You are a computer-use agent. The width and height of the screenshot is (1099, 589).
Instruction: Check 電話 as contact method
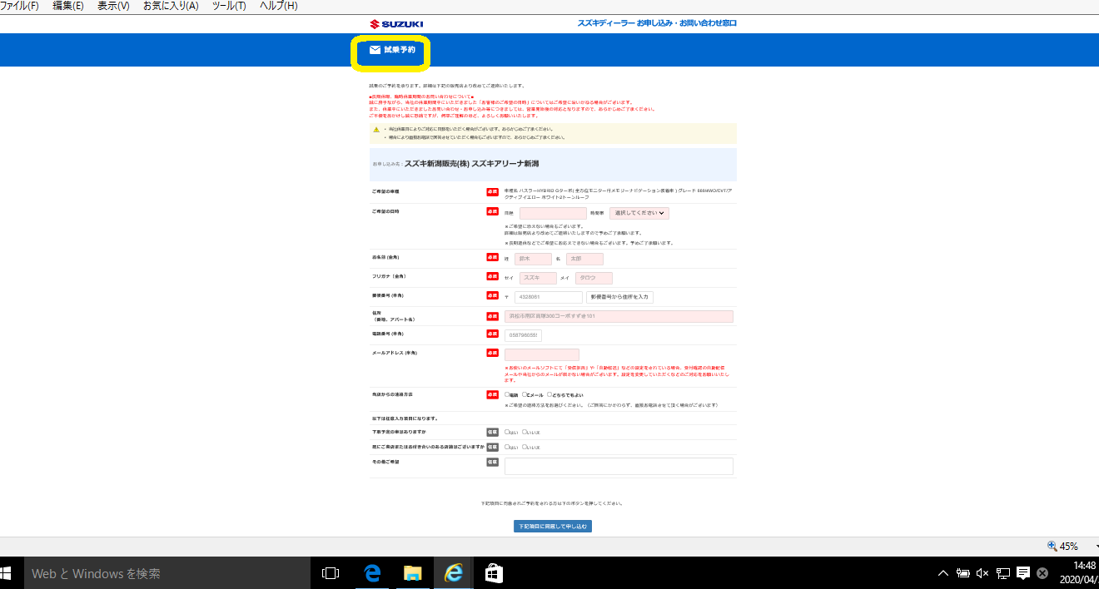[507, 394]
